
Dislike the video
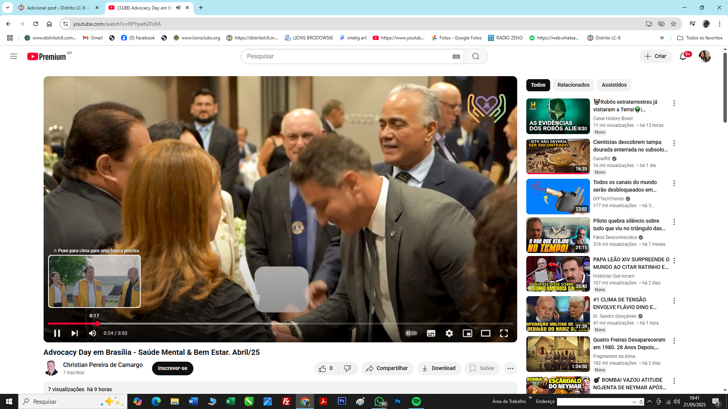(347, 368)
